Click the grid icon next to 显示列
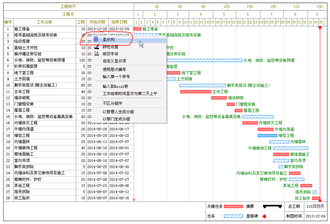Screen dimensions: 330x224 96,39
